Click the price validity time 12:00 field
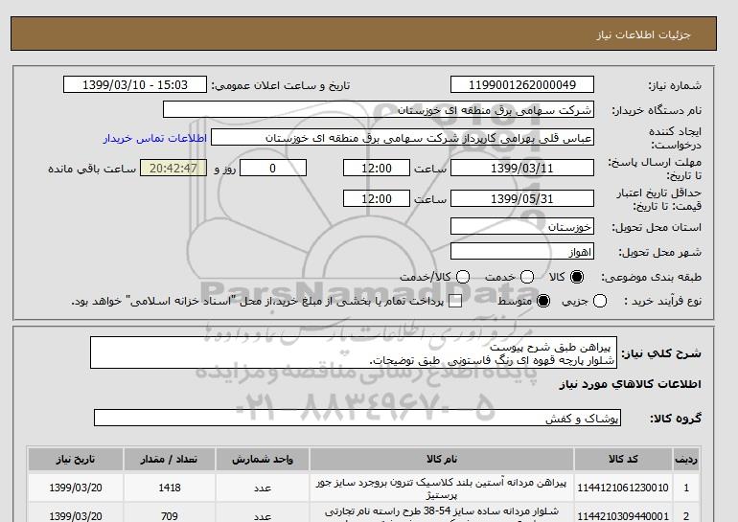The width and height of the screenshot is (738, 522). pyautogui.click(x=377, y=198)
